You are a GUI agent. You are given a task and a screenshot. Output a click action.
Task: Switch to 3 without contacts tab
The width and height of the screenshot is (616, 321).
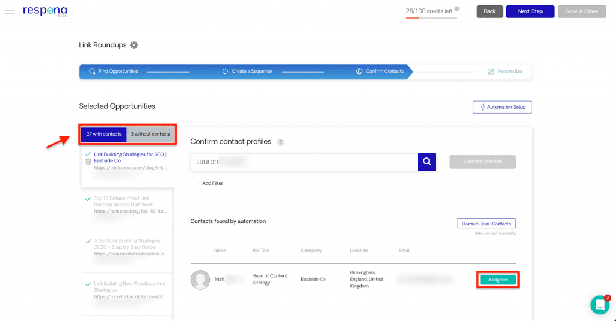pos(150,134)
